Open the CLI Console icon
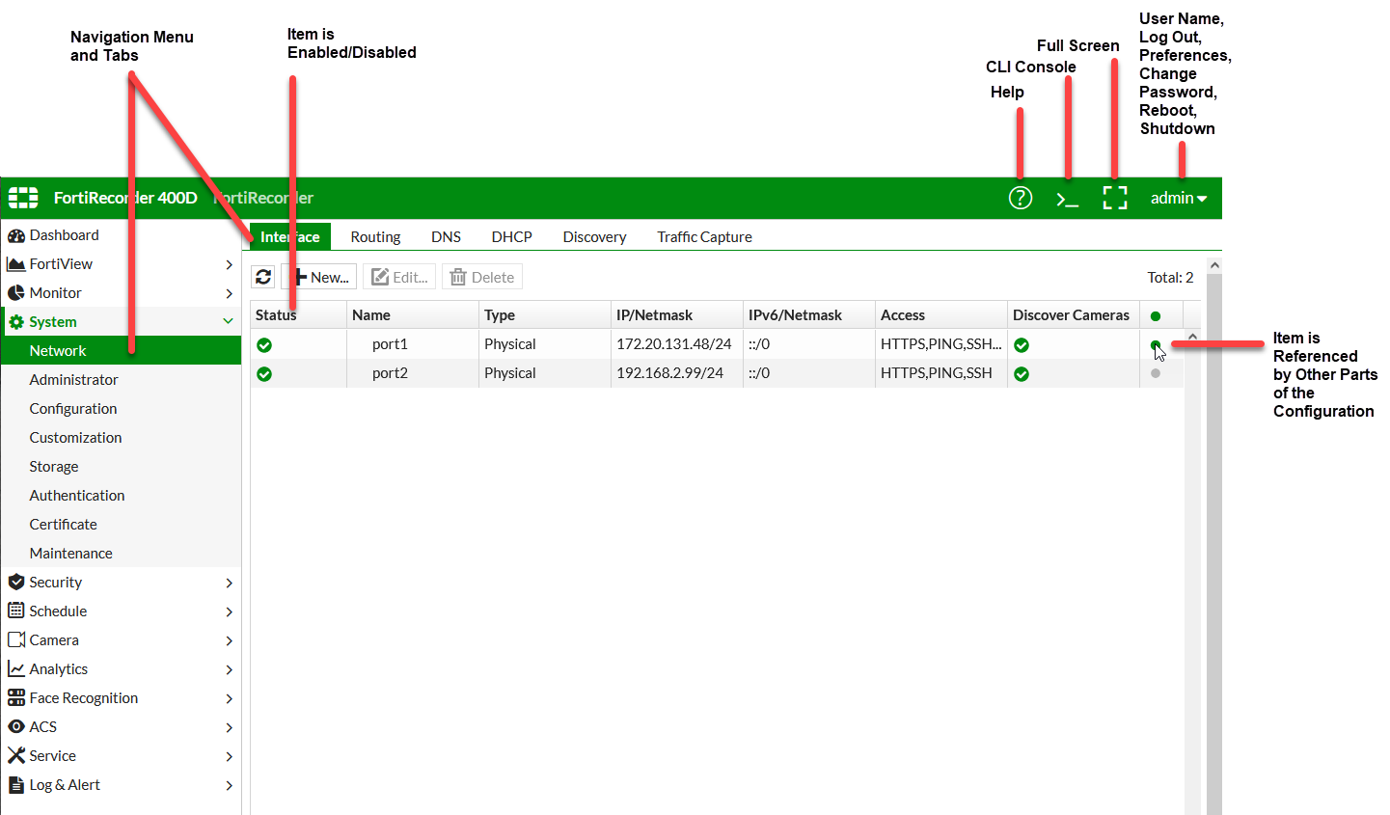The height and width of the screenshot is (815, 1390). (1067, 198)
